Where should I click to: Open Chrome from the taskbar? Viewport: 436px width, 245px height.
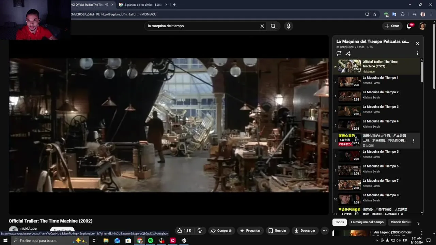tap(140, 241)
